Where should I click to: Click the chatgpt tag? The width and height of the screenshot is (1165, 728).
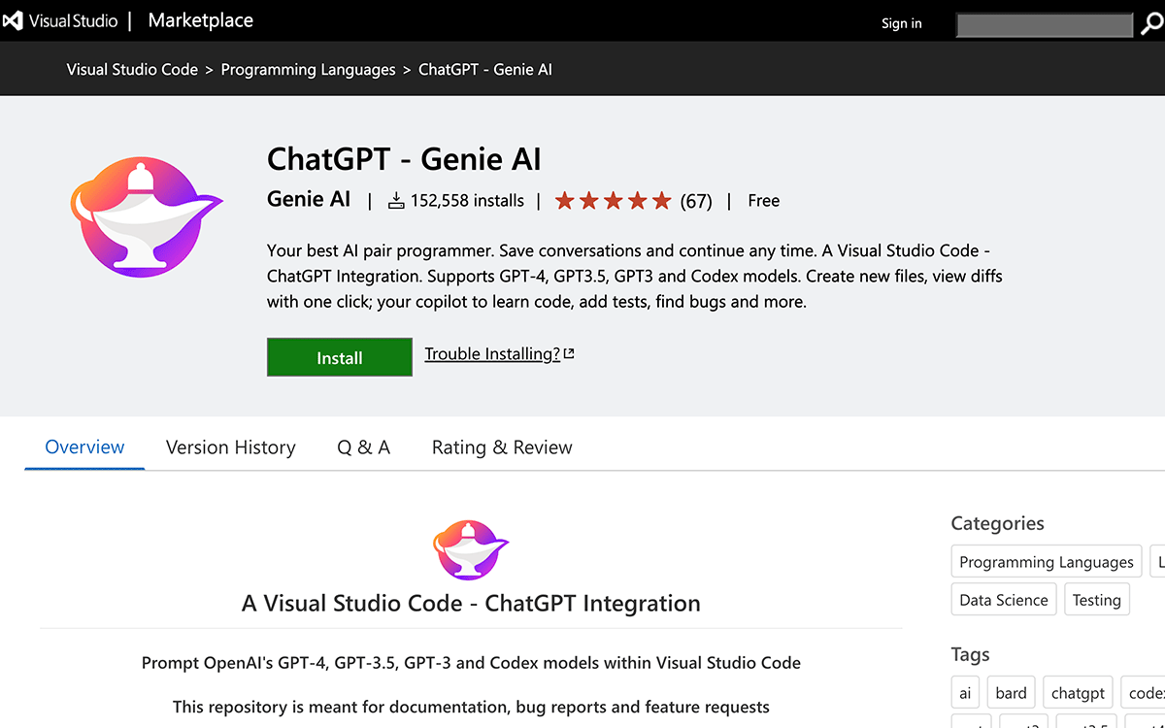[1078, 692]
